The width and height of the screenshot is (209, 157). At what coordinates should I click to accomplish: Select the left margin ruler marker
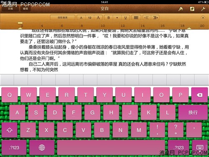[x=20, y=28]
